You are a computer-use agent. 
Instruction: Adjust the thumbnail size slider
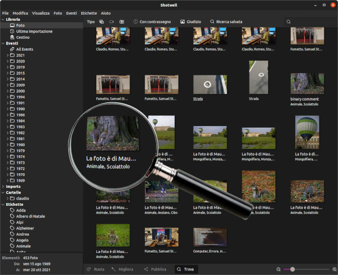292,269
